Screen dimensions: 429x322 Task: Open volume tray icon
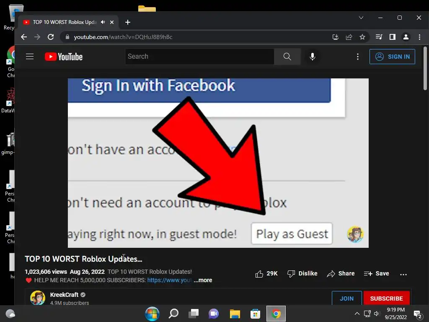[377, 314]
